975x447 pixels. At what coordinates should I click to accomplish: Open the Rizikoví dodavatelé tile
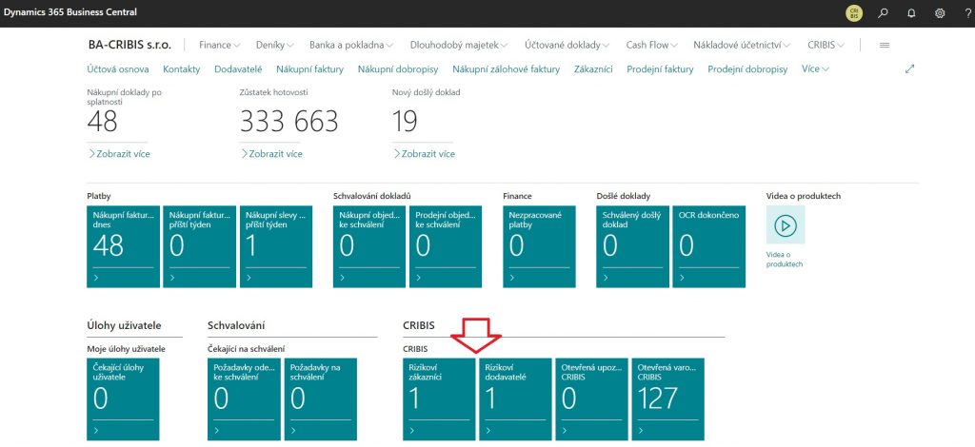(x=515, y=398)
